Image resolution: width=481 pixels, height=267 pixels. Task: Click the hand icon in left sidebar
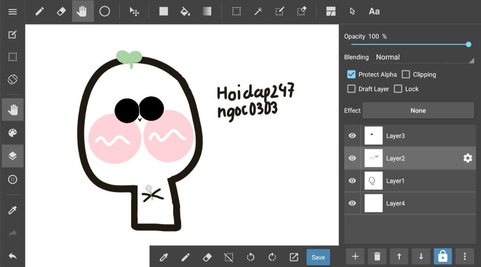[x=13, y=110]
